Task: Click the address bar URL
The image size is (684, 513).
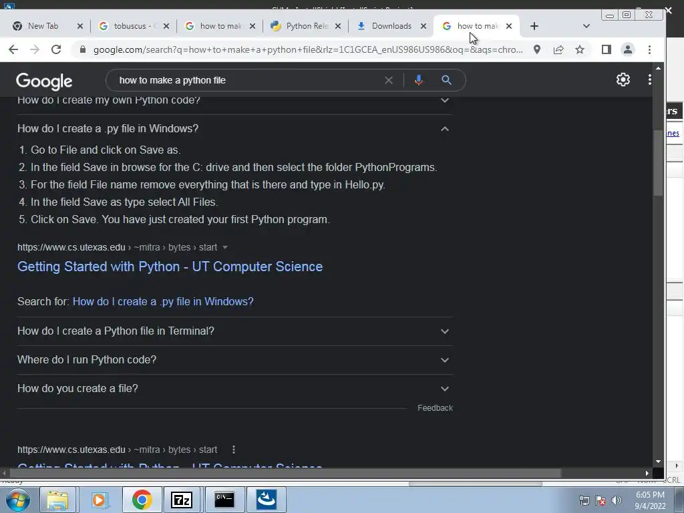Action: tap(307, 49)
